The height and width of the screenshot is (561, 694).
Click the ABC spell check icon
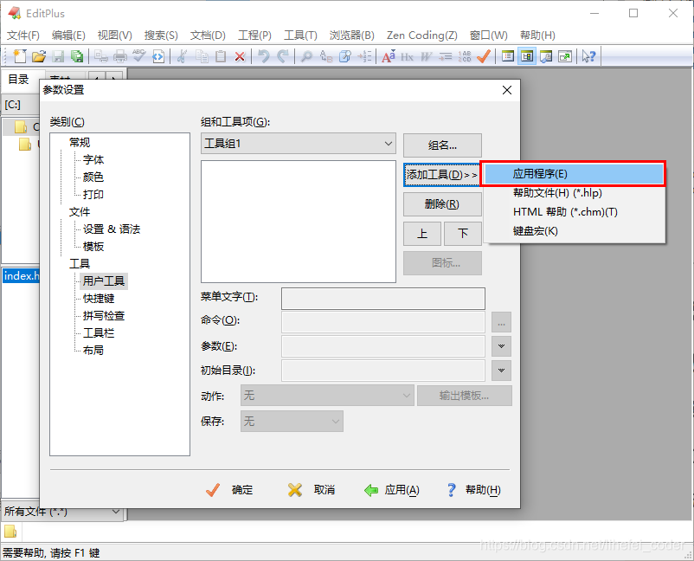(x=139, y=56)
